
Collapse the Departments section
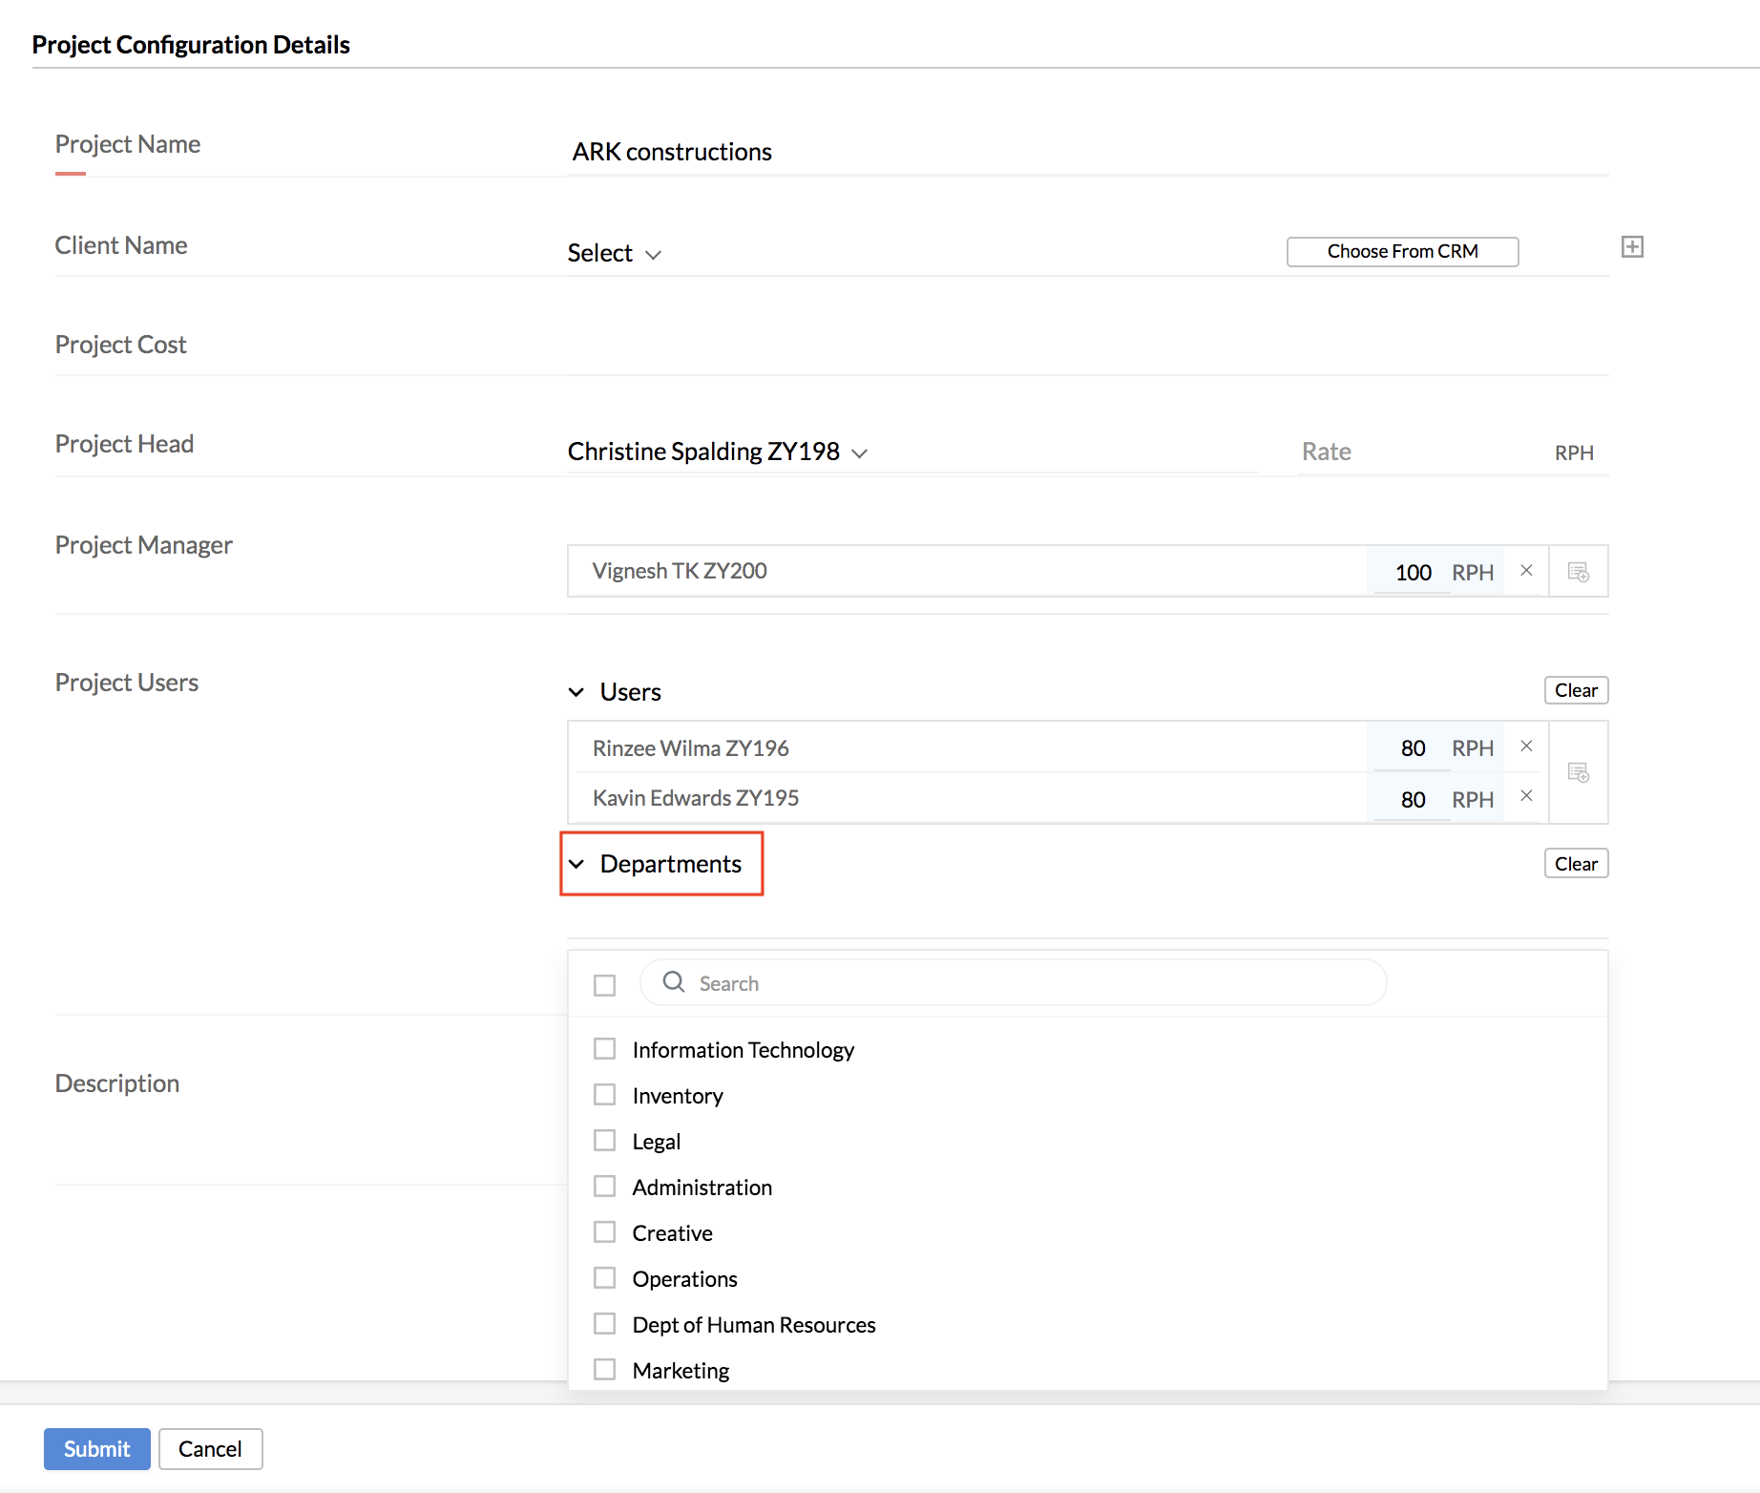pyautogui.click(x=576, y=864)
